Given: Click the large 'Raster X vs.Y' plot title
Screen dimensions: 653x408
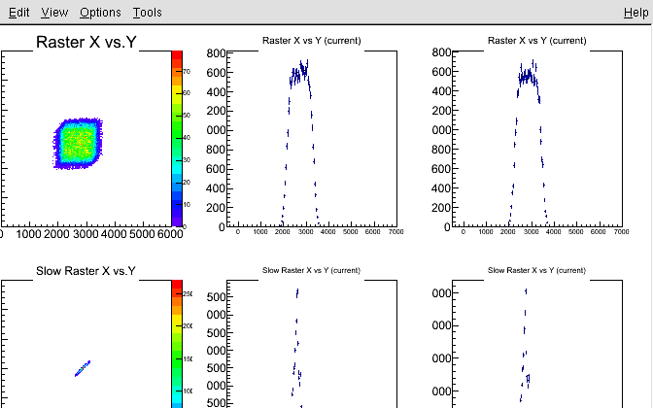Looking at the screenshot, I should [x=86, y=42].
